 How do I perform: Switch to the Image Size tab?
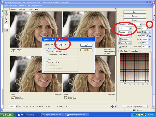click(135, 51)
